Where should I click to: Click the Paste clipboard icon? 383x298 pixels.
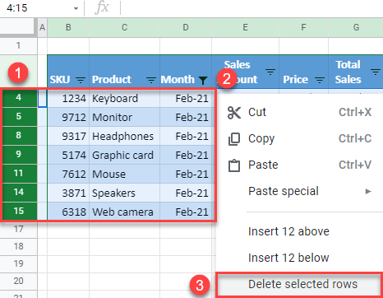point(234,165)
